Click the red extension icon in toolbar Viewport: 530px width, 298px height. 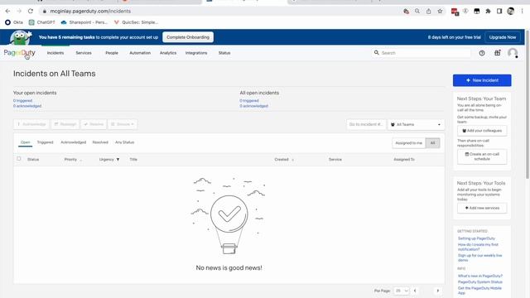click(455, 12)
